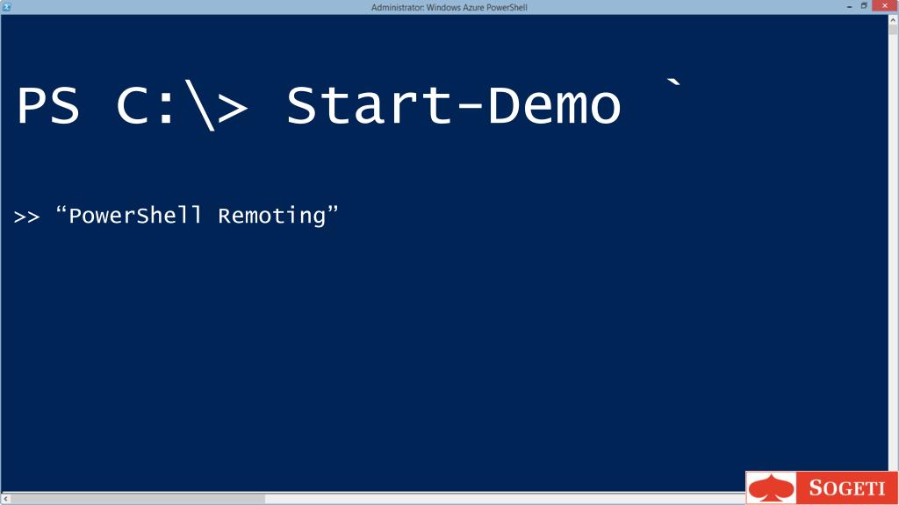Image resolution: width=899 pixels, height=505 pixels.
Task: Click the "PS C:\>" prompt text
Action: (x=133, y=106)
